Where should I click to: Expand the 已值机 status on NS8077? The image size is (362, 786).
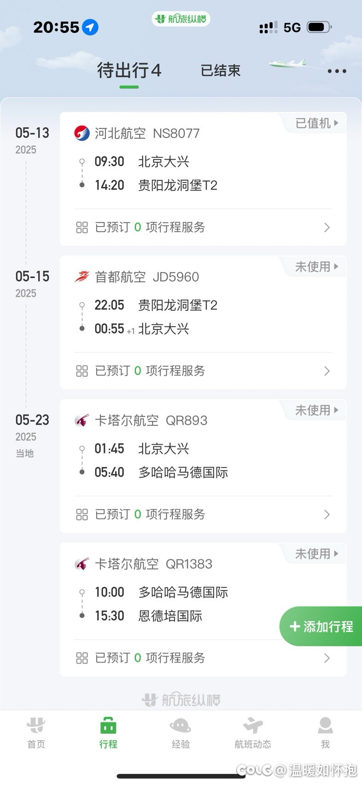pyautogui.click(x=317, y=123)
